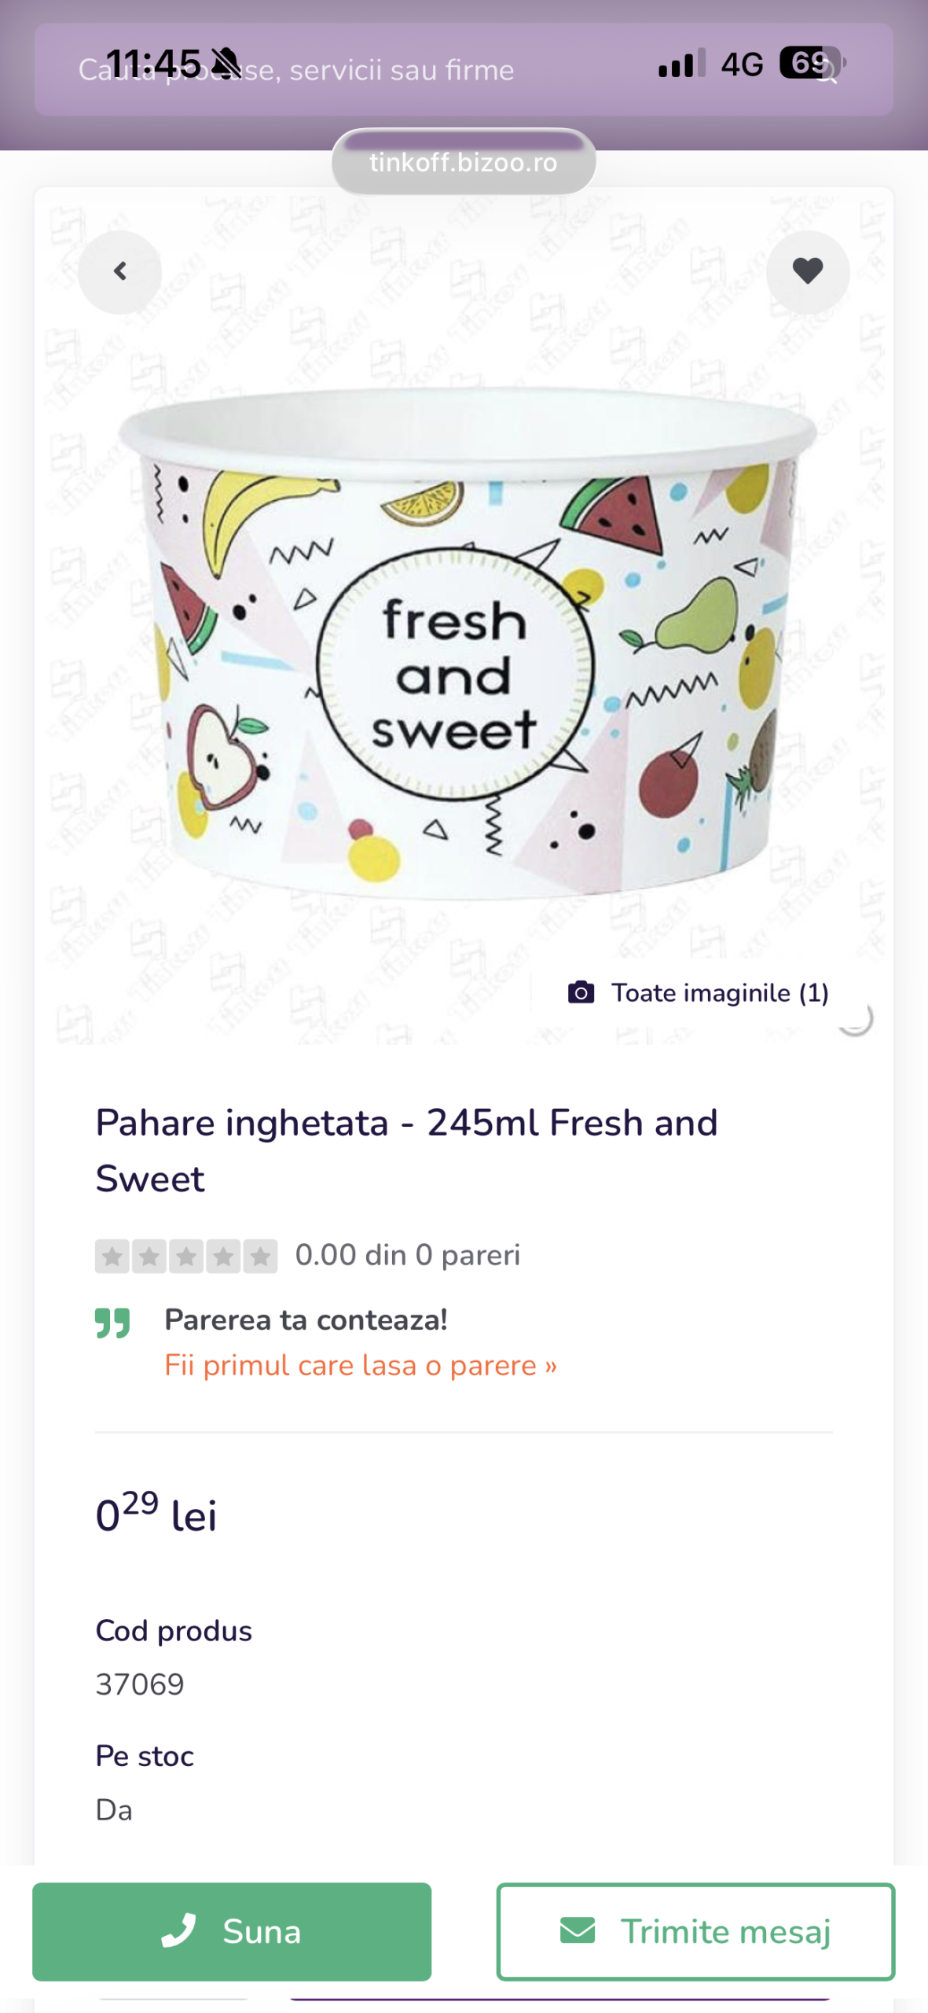Rate the product with the first star
The height and width of the screenshot is (2013, 928).
[112, 1256]
